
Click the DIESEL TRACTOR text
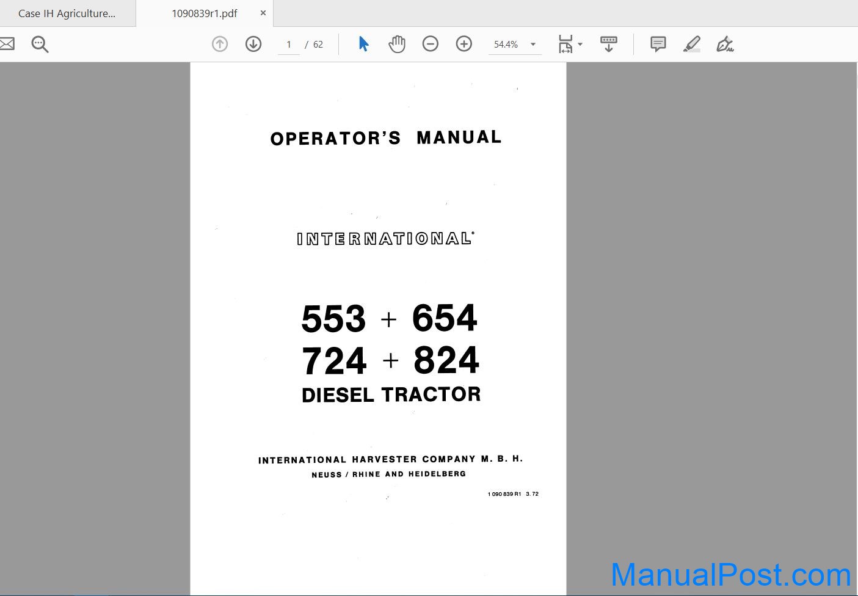coord(391,394)
